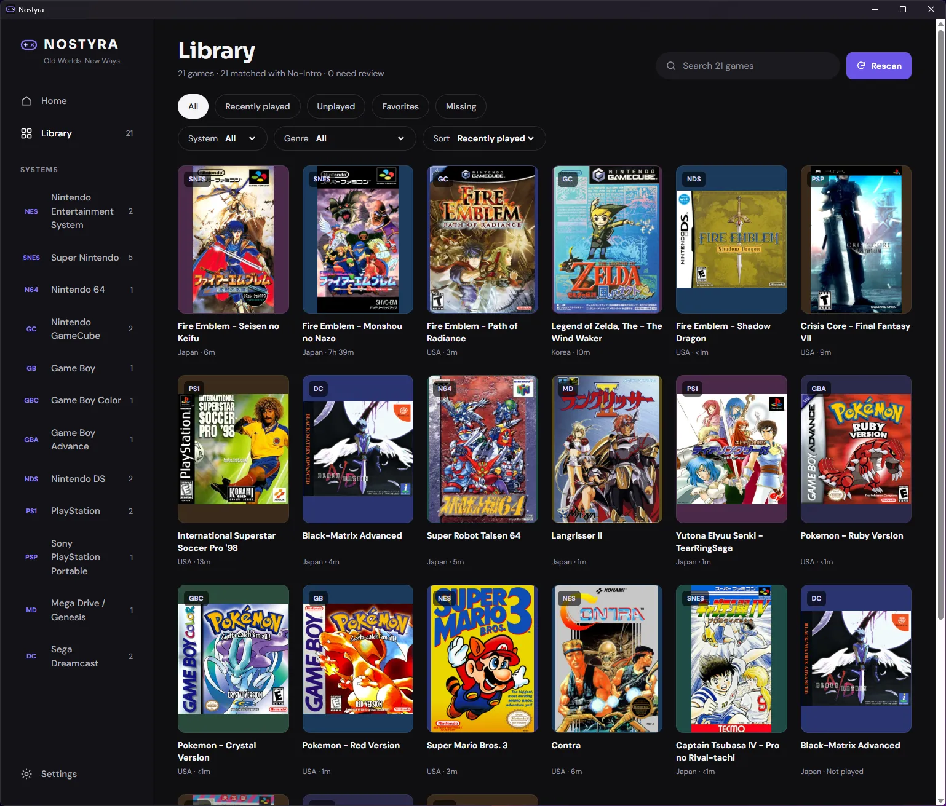This screenshot has height=806, width=946.
Task: Click the DC system badge in sidebar
Action: click(x=31, y=656)
